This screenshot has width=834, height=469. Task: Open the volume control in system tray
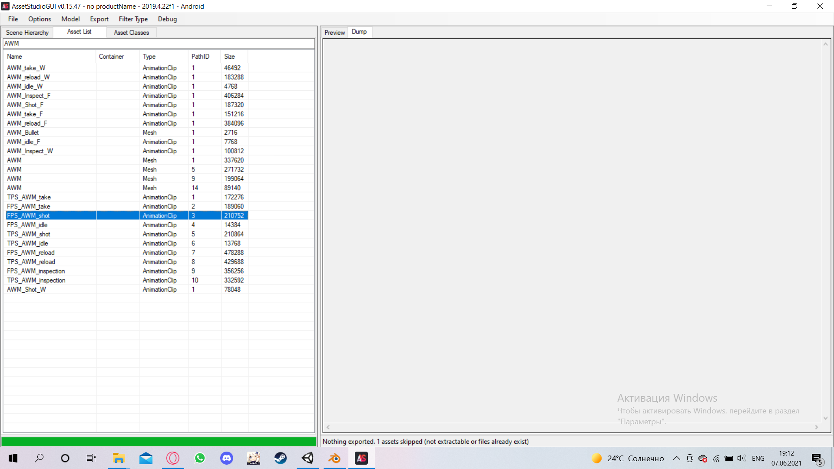741,458
